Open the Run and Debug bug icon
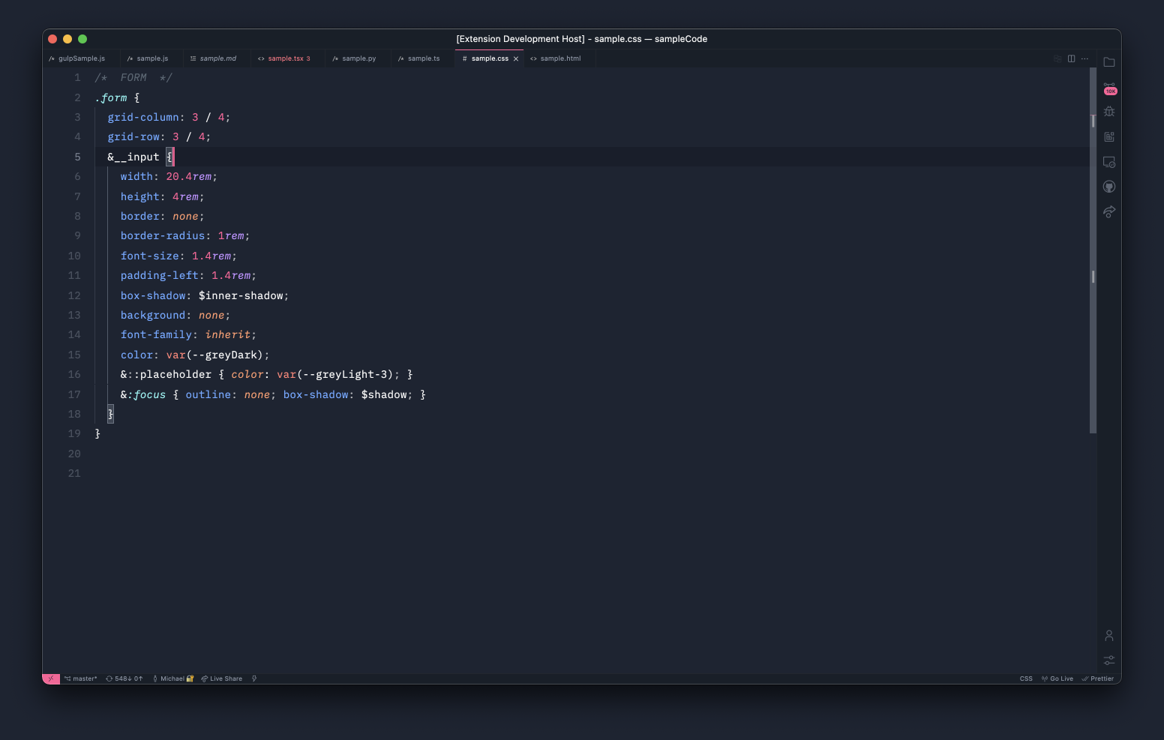 [x=1109, y=112]
